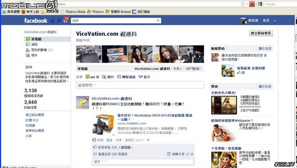Screen dimensions: 297x168
Task: Choose po文 share option
Action: pyautogui.click(x=92, y=77)
